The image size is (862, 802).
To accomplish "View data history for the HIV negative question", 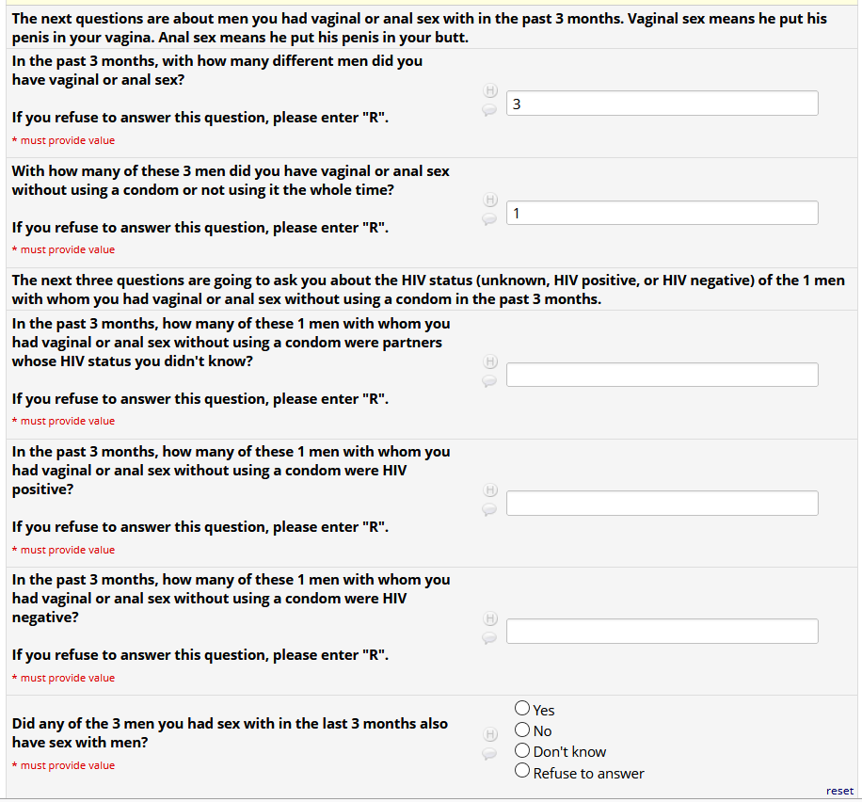I will [x=489, y=618].
